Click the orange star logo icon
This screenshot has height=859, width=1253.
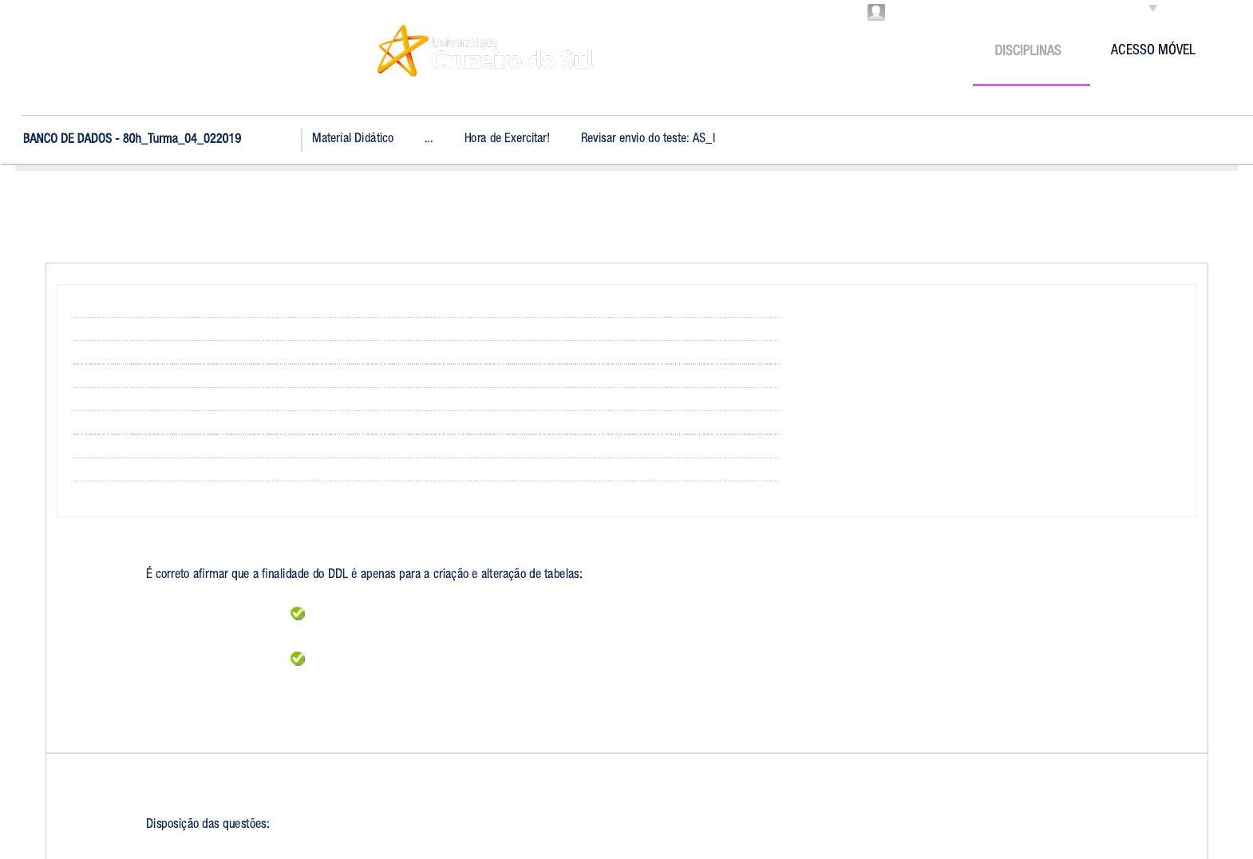401,51
